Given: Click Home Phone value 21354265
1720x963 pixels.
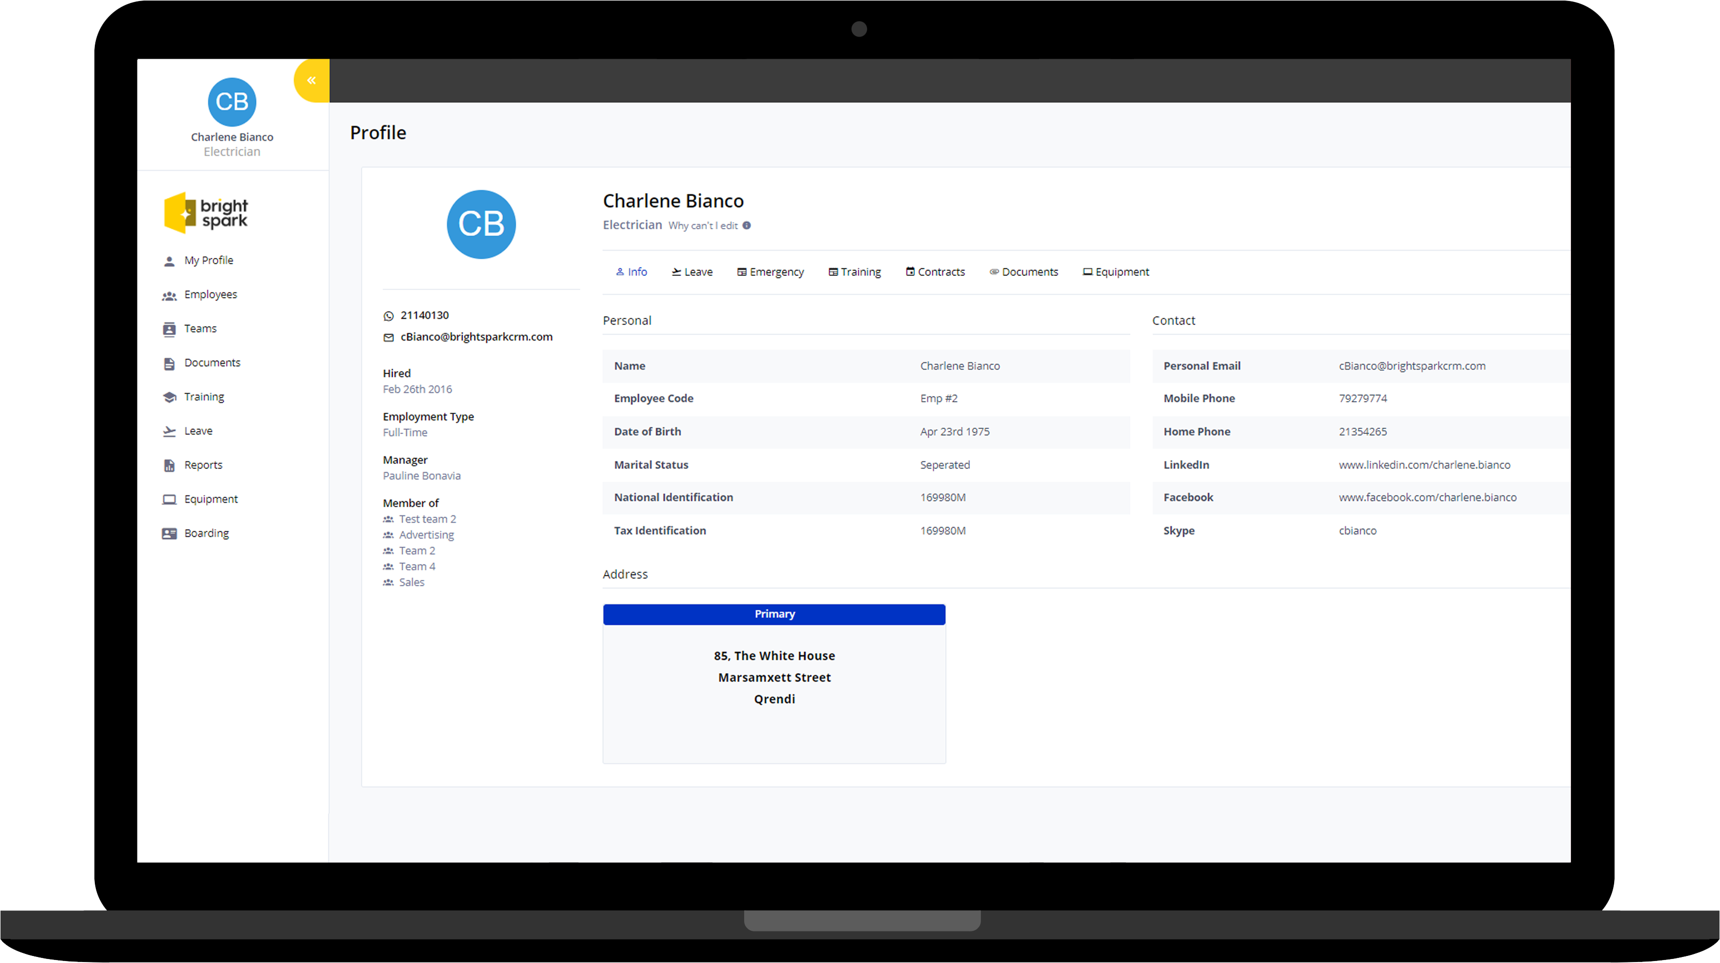Looking at the screenshot, I should point(1362,432).
